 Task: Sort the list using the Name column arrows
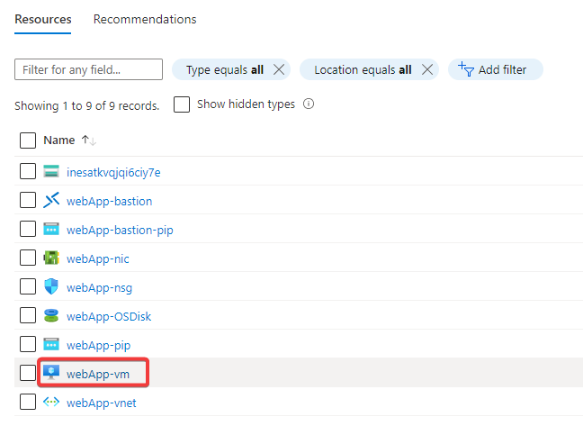click(x=88, y=140)
